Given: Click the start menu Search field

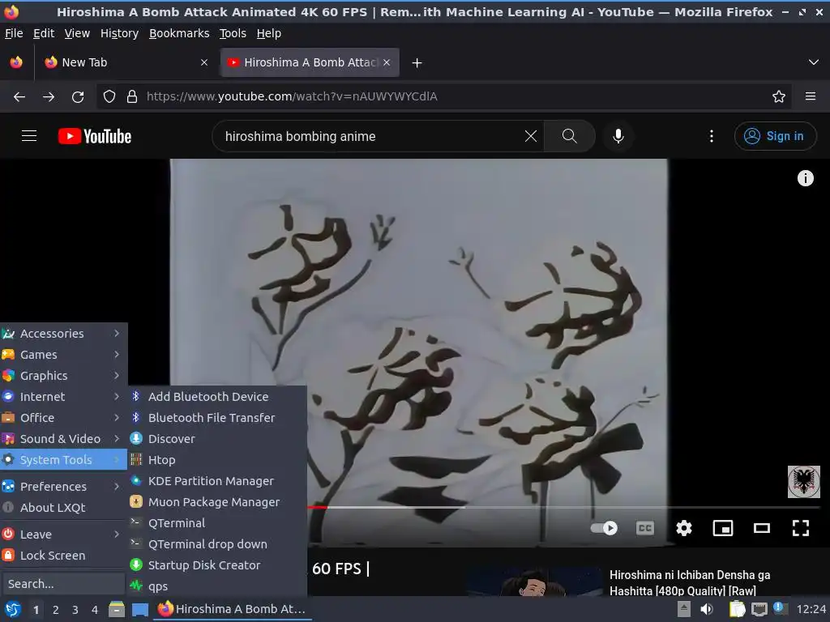Looking at the screenshot, I should click(x=63, y=584).
